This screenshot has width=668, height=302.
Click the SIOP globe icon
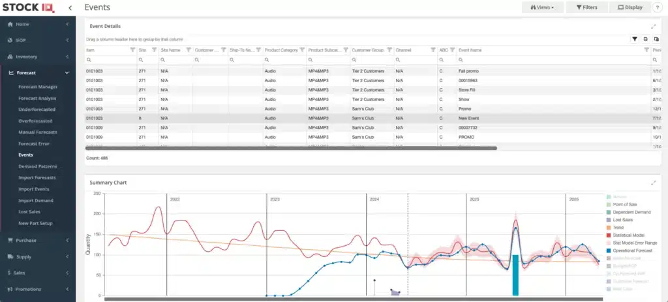10,40
